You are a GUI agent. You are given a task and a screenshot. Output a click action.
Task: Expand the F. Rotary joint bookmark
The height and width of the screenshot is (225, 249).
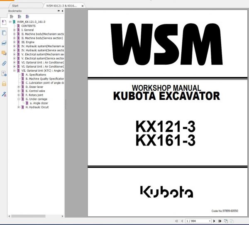tap(19, 95)
